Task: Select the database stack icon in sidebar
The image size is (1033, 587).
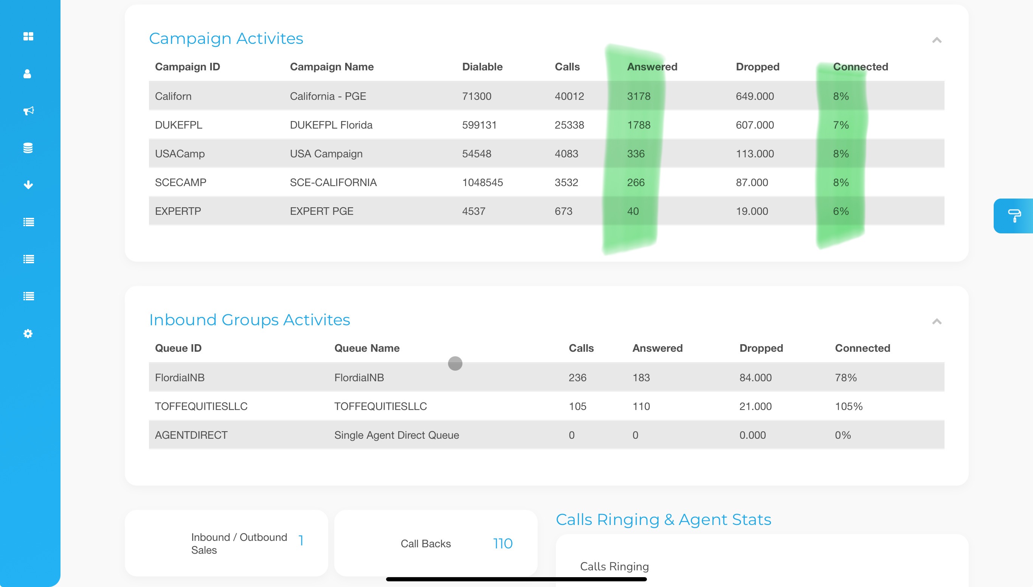Action: click(x=28, y=148)
